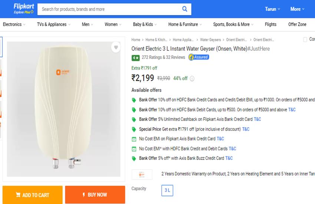This screenshot has height=204, width=315.
Task: Open the Offer Zone menu item
Action: (297, 24)
